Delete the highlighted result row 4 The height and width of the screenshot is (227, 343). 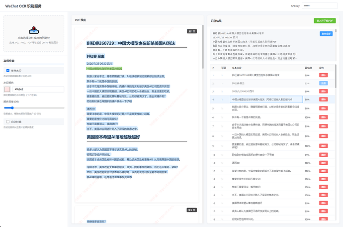click(x=323, y=100)
